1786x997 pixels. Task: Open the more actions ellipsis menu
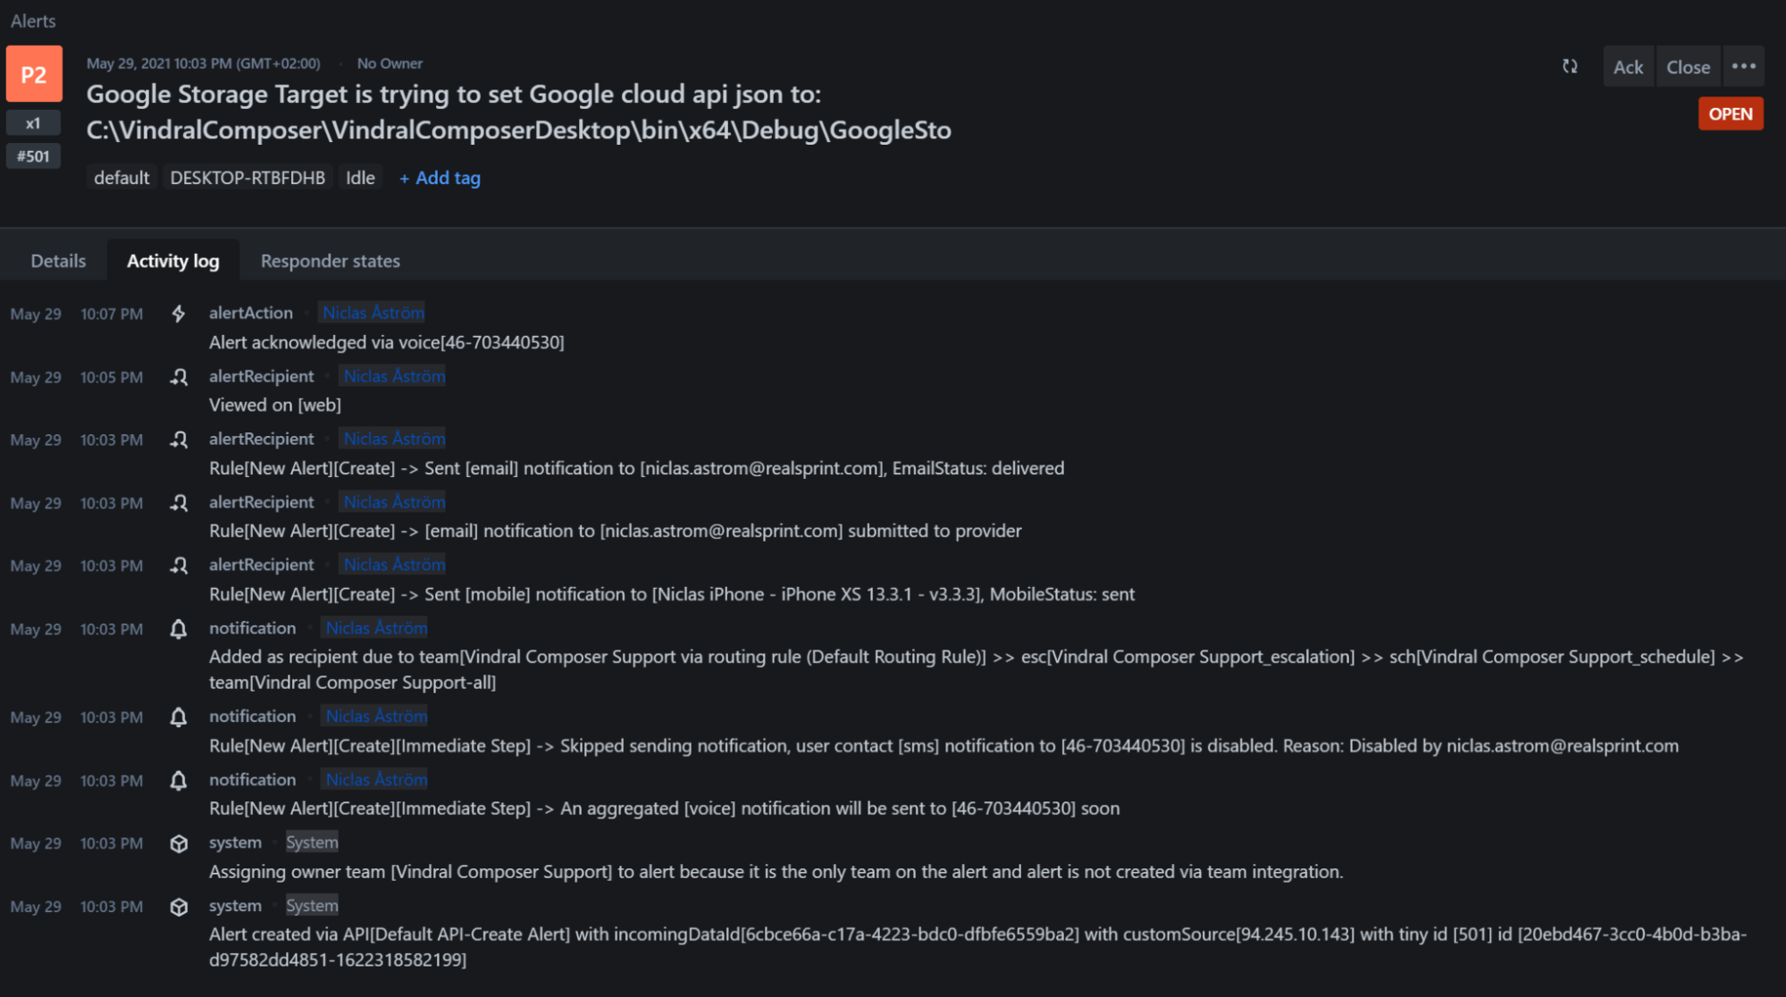pos(1743,67)
